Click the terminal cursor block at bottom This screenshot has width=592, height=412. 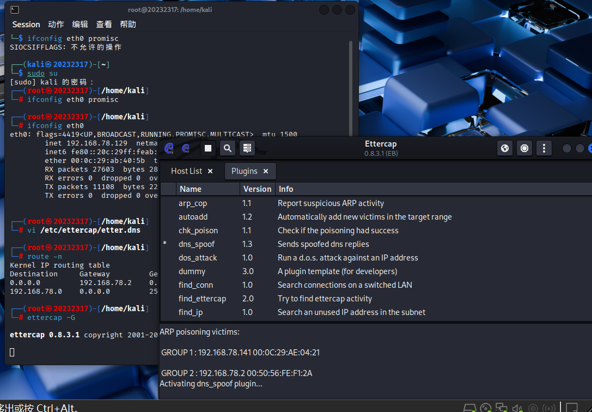click(x=12, y=353)
